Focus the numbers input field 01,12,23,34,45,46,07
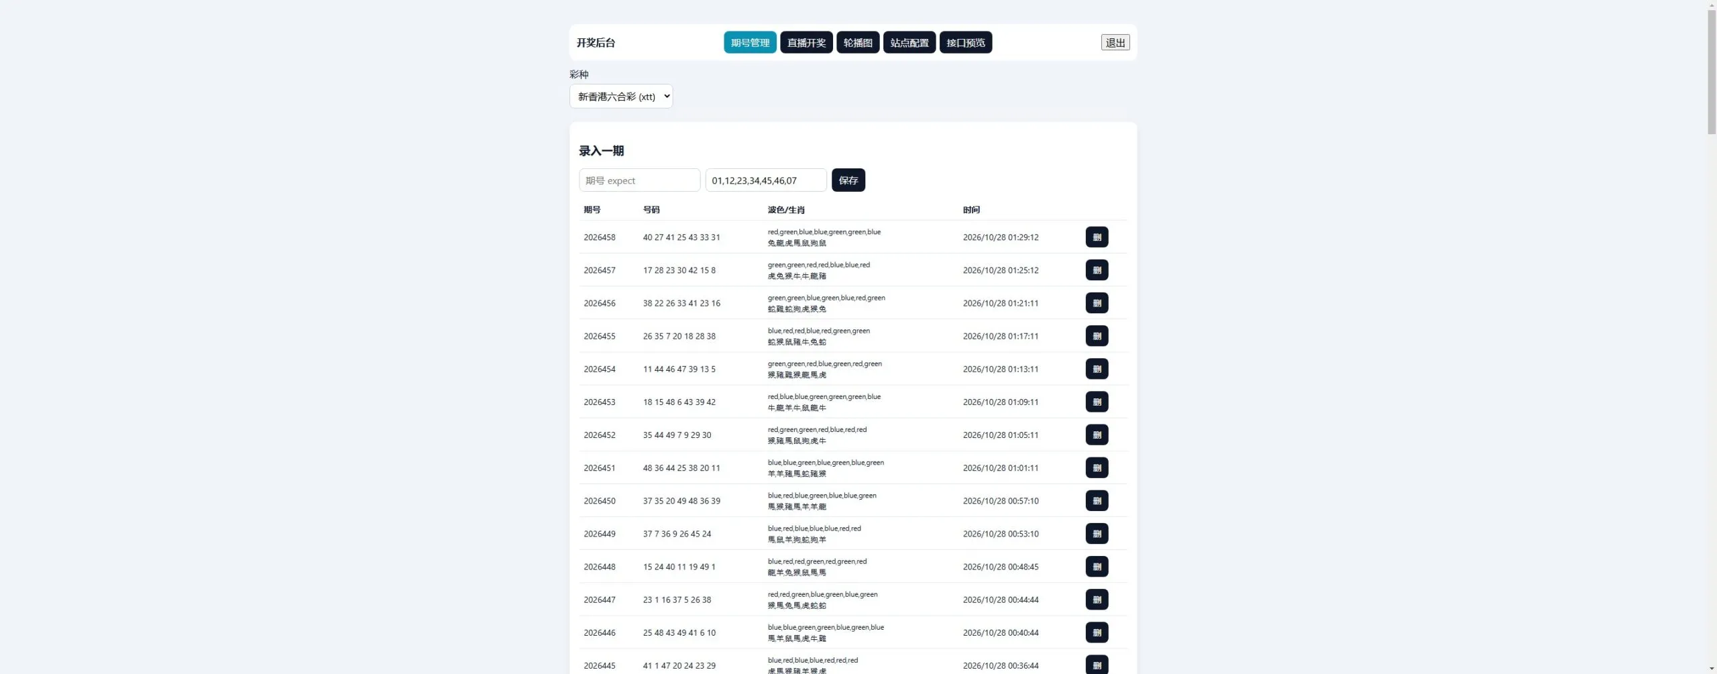This screenshot has height=674, width=1717. [x=766, y=180]
